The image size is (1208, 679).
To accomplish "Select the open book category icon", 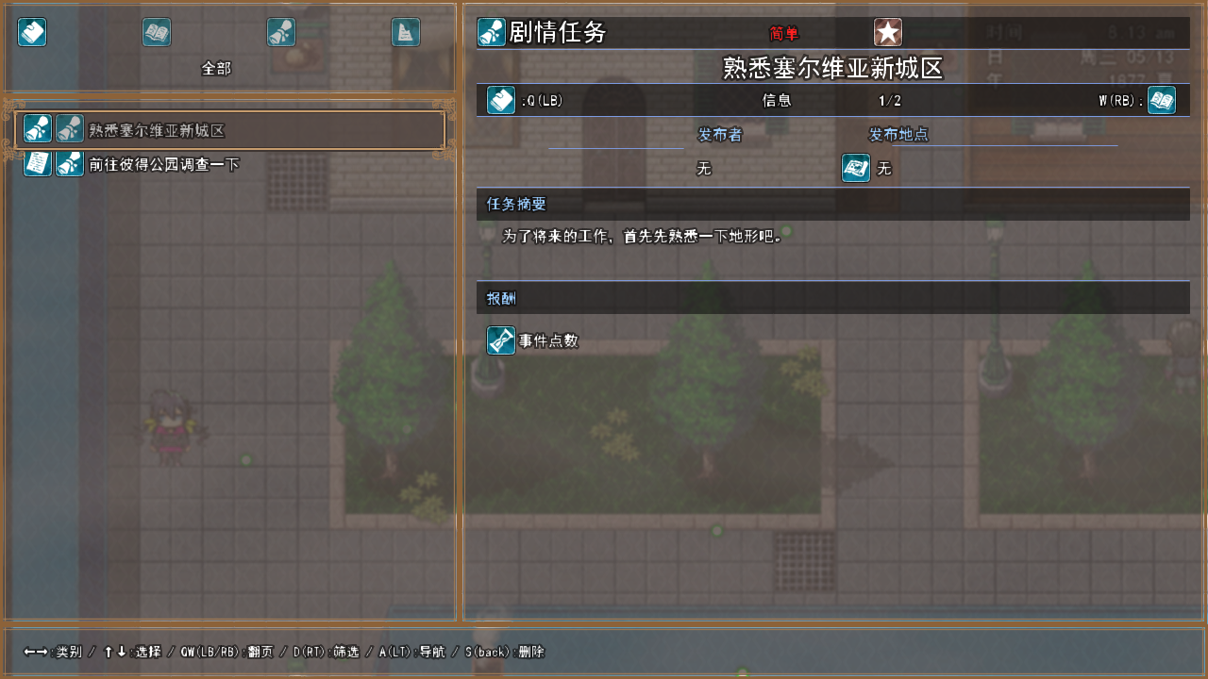I will pos(157,32).
